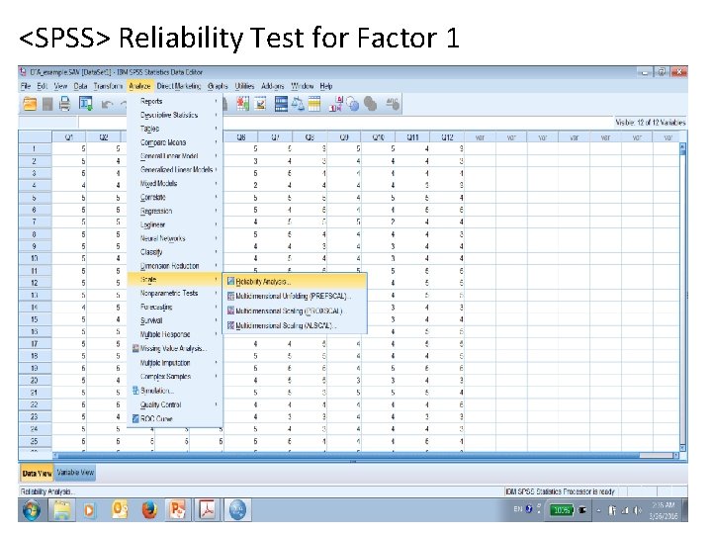Open the Help menu

coord(326,86)
